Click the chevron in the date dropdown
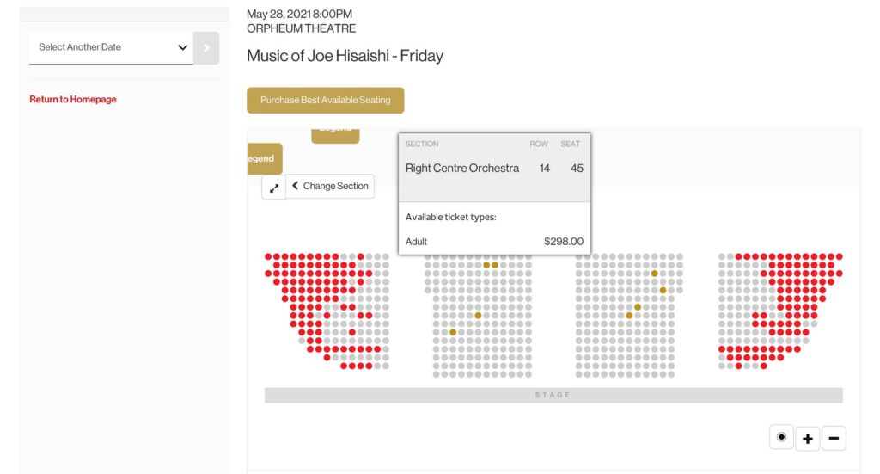 (182, 47)
